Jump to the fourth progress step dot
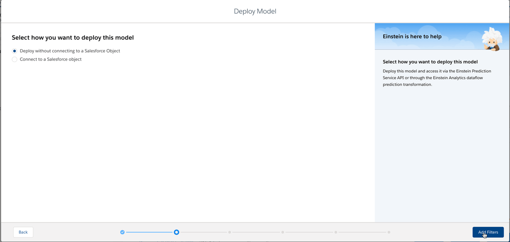 point(283,232)
